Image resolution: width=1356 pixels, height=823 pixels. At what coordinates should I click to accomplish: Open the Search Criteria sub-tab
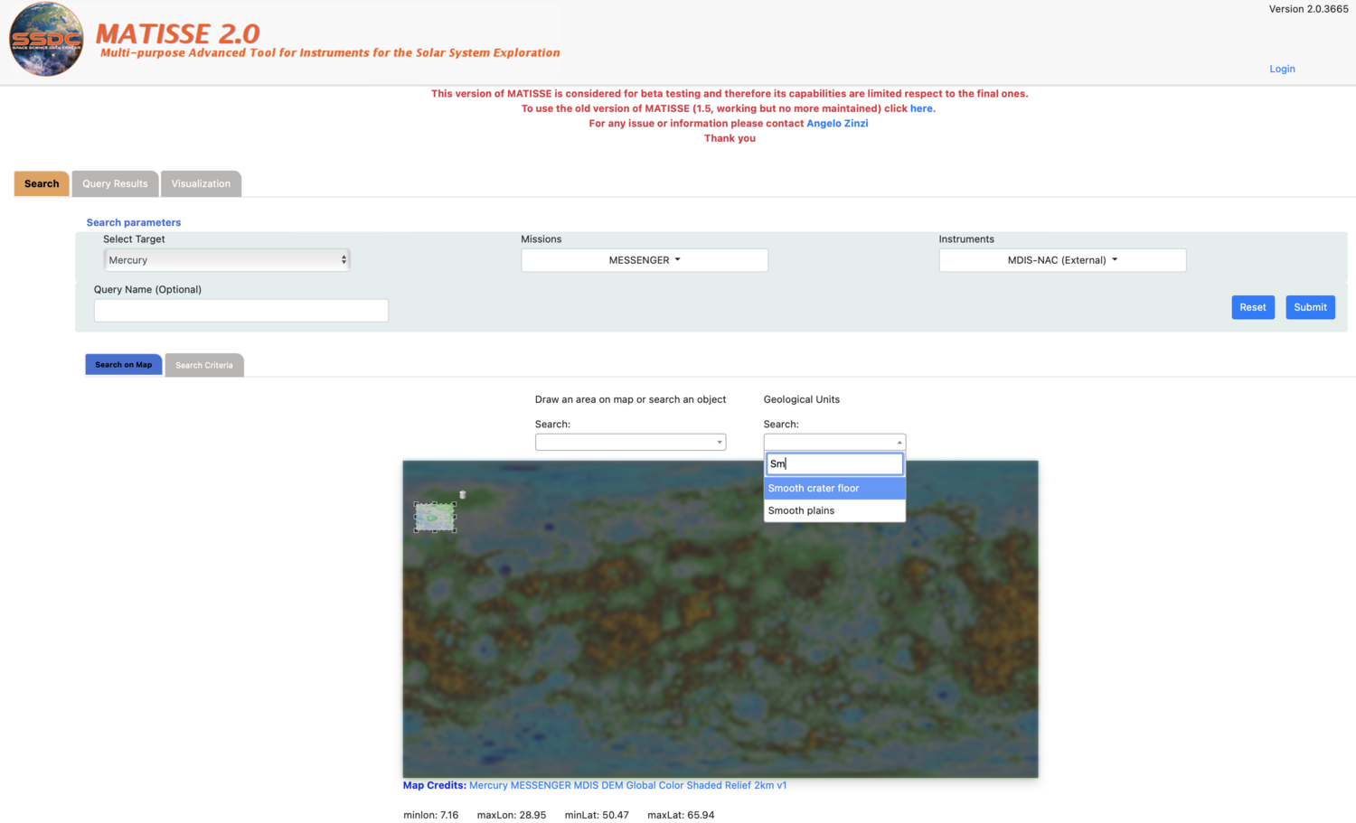pos(204,365)
